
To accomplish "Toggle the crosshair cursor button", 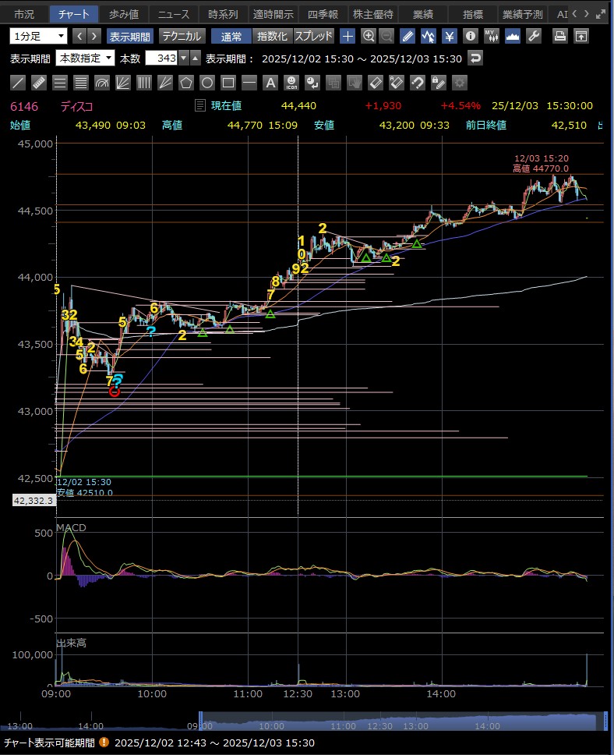I will point(348,36).
